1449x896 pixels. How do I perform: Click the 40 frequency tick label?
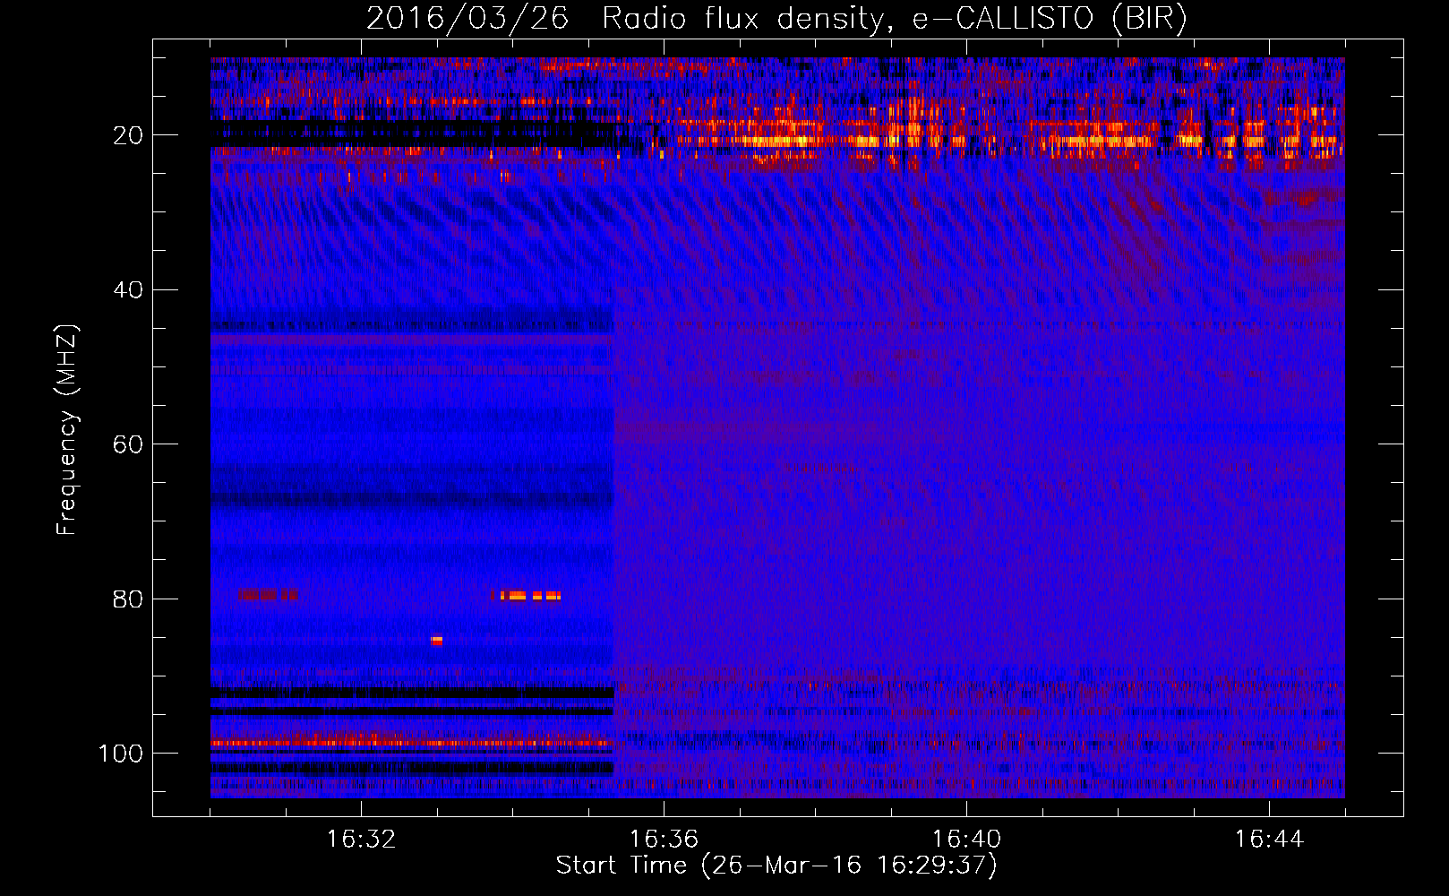128,289
